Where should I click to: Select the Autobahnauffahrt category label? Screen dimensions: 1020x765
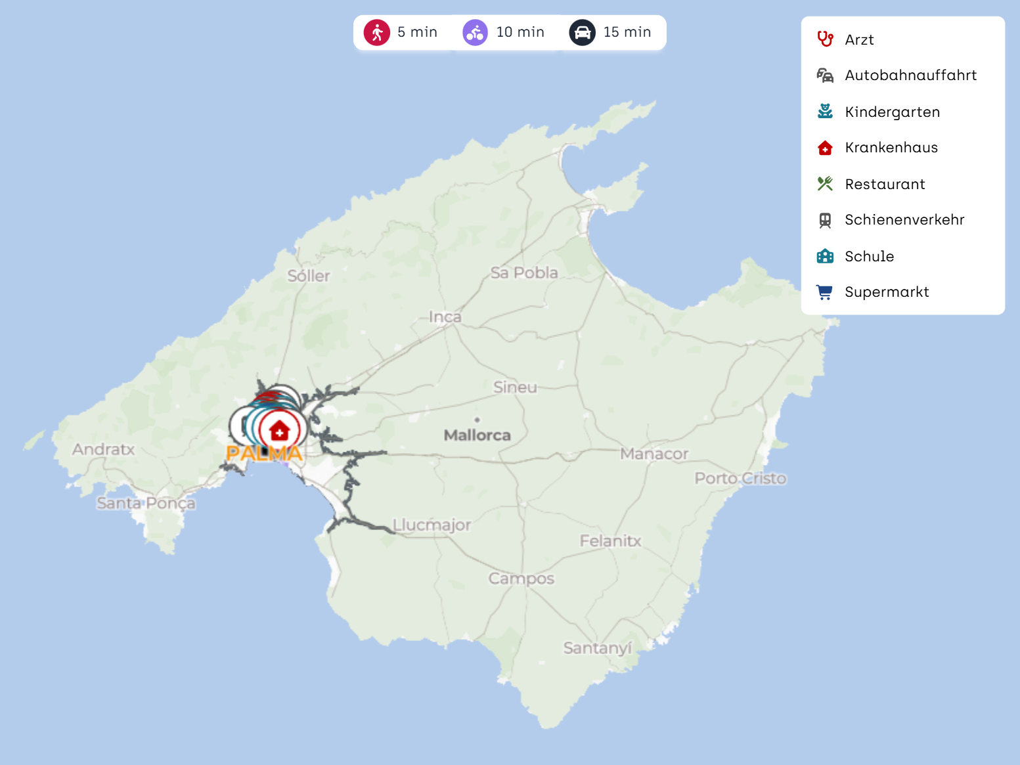click(910, 76)
